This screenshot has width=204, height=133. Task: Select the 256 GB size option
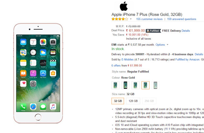click(x=149, y=101)
